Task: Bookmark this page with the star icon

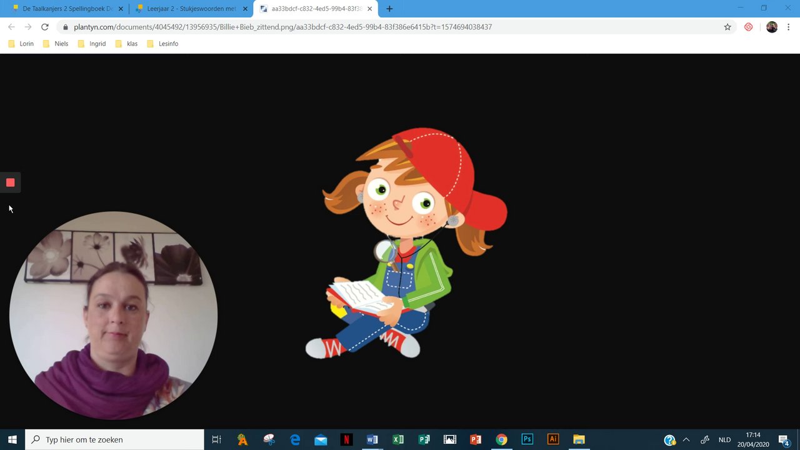Action: click(727, 27)
